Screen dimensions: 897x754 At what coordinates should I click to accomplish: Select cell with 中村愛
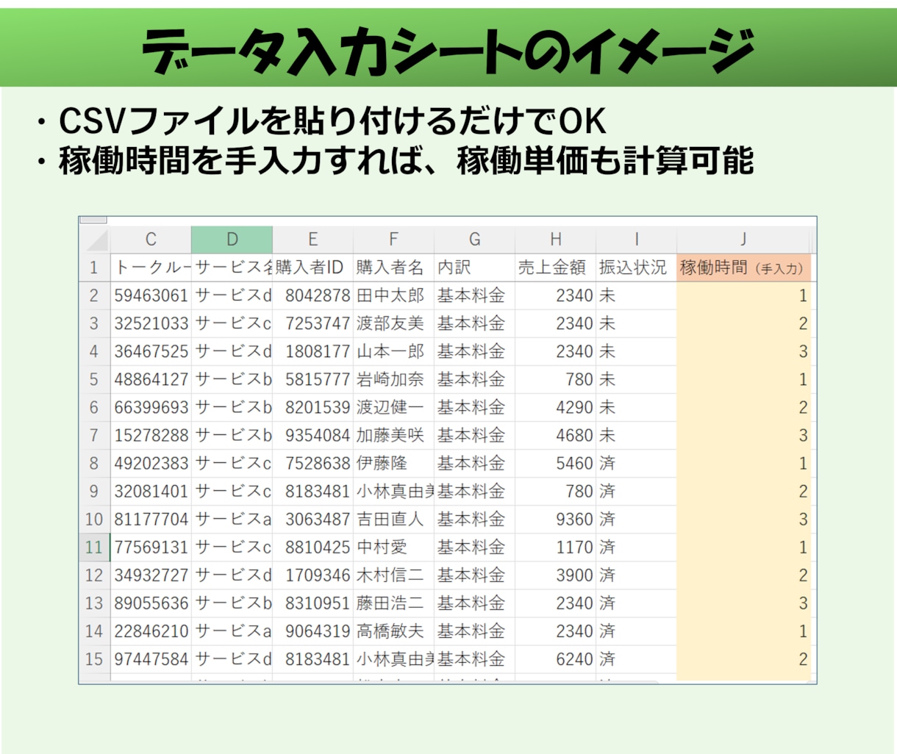tap(393, 547)
